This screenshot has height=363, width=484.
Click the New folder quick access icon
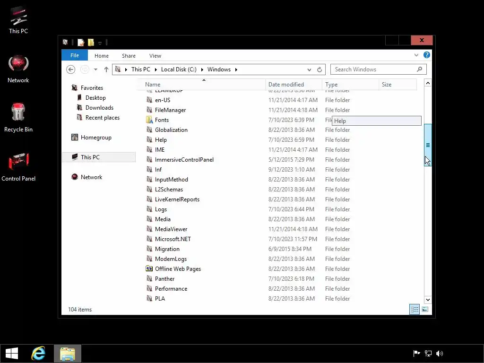(x=91, y=43)
